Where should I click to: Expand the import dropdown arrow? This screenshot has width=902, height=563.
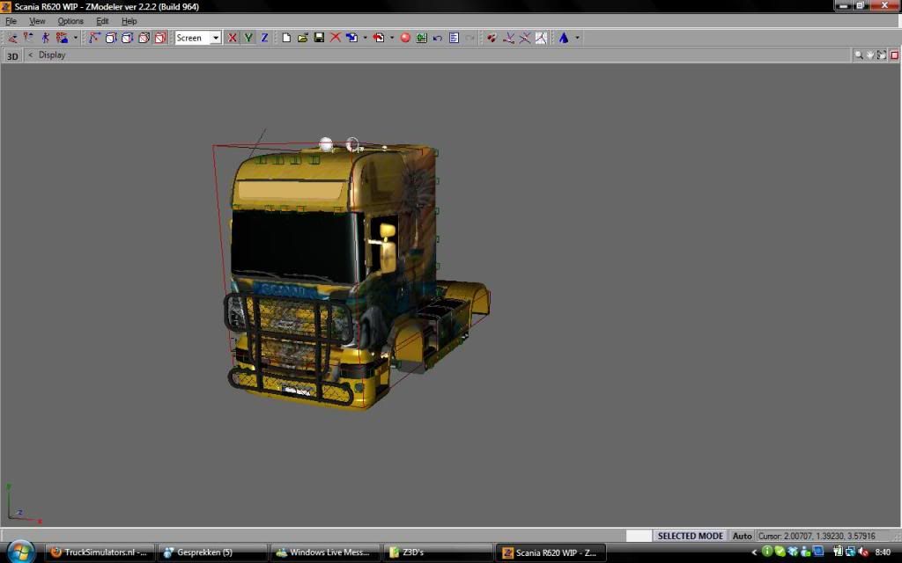[365, 38]
